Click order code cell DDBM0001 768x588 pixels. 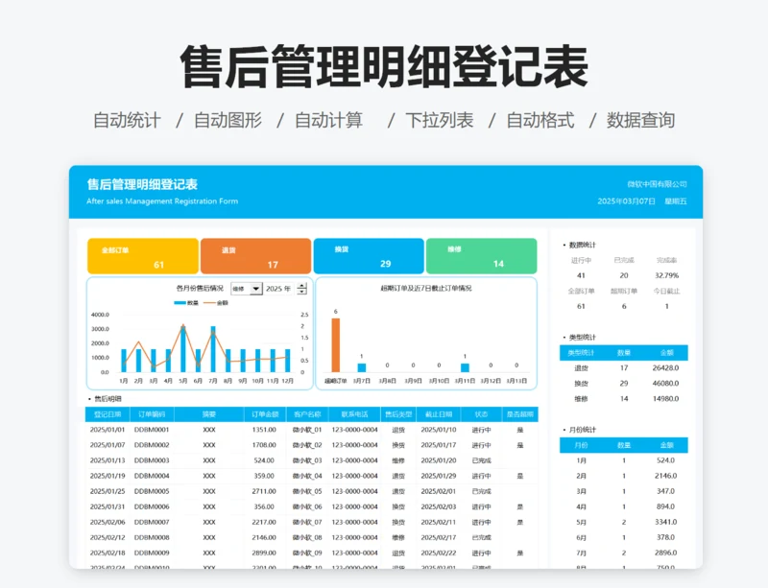click(152, 430)
